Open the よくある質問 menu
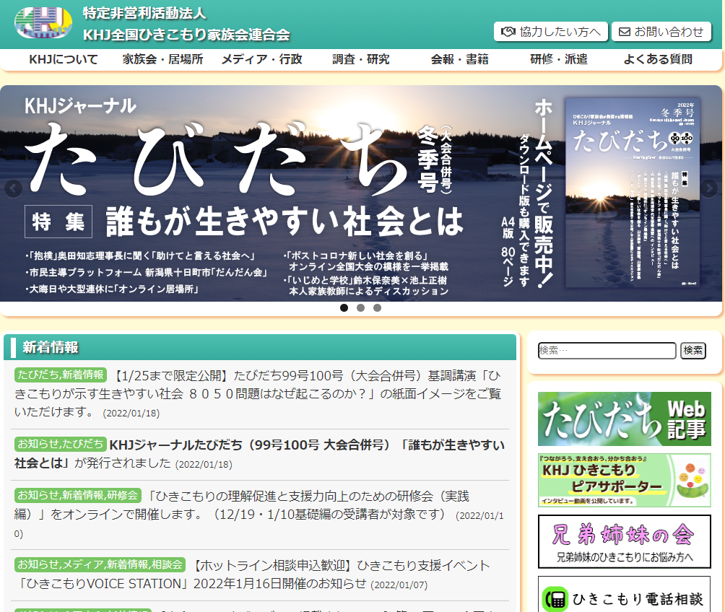 point(658,60)
